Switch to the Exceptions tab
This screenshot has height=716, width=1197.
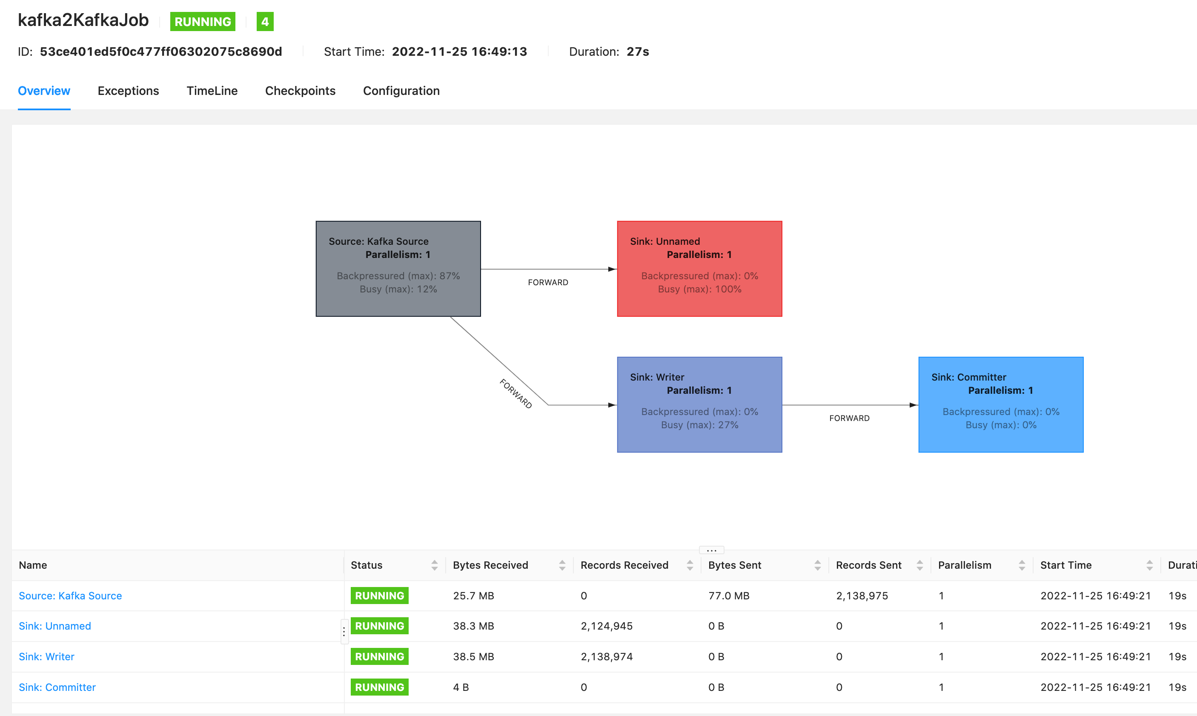click(128, 91)
